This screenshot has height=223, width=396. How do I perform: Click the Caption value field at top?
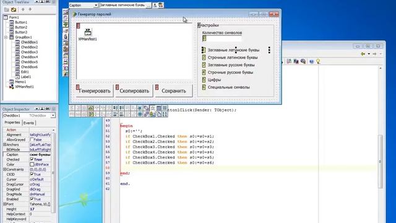(123, 5)
